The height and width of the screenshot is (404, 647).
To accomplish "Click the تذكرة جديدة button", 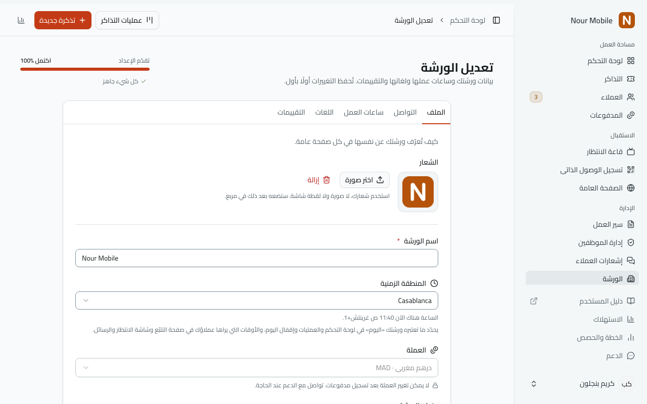I will 63,20.
